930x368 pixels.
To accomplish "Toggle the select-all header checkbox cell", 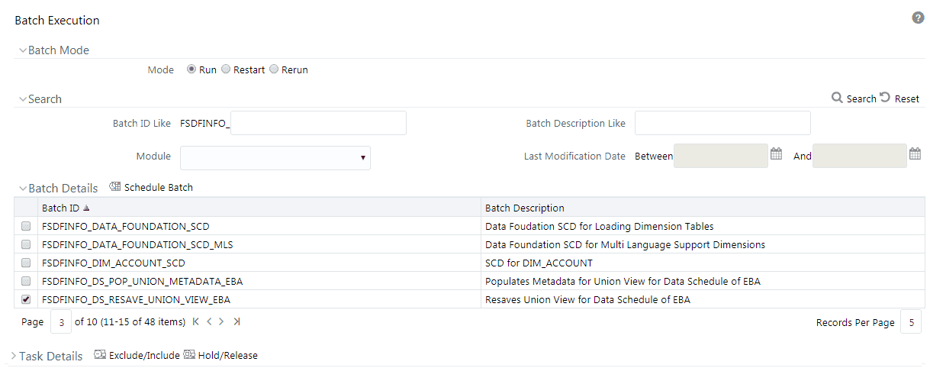I will (x=26, y=208).
